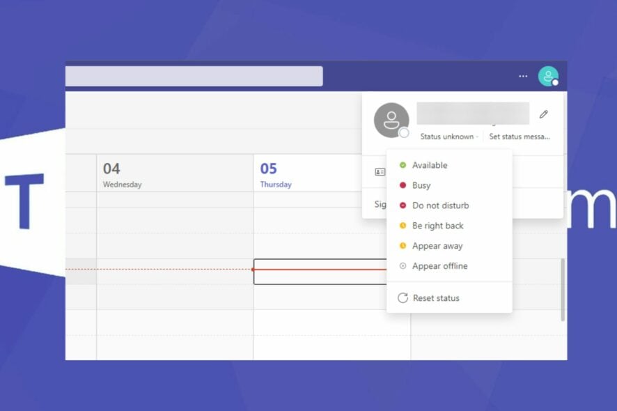Click the presence badge on the avatar
The width and height of the screenshot is (617, 411).
coord(555,84)
